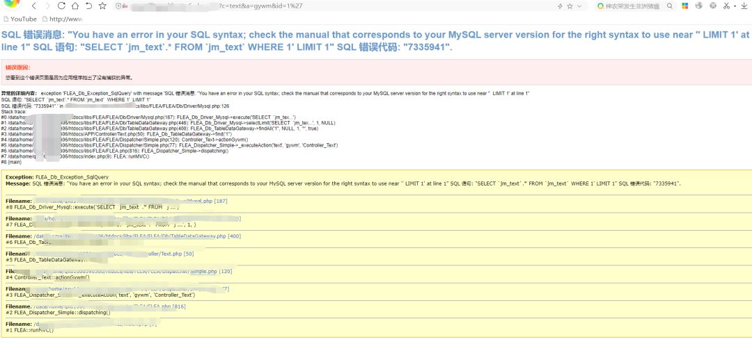
Task: Click the 'Stack trace:' line
Action: coord(14,111)
